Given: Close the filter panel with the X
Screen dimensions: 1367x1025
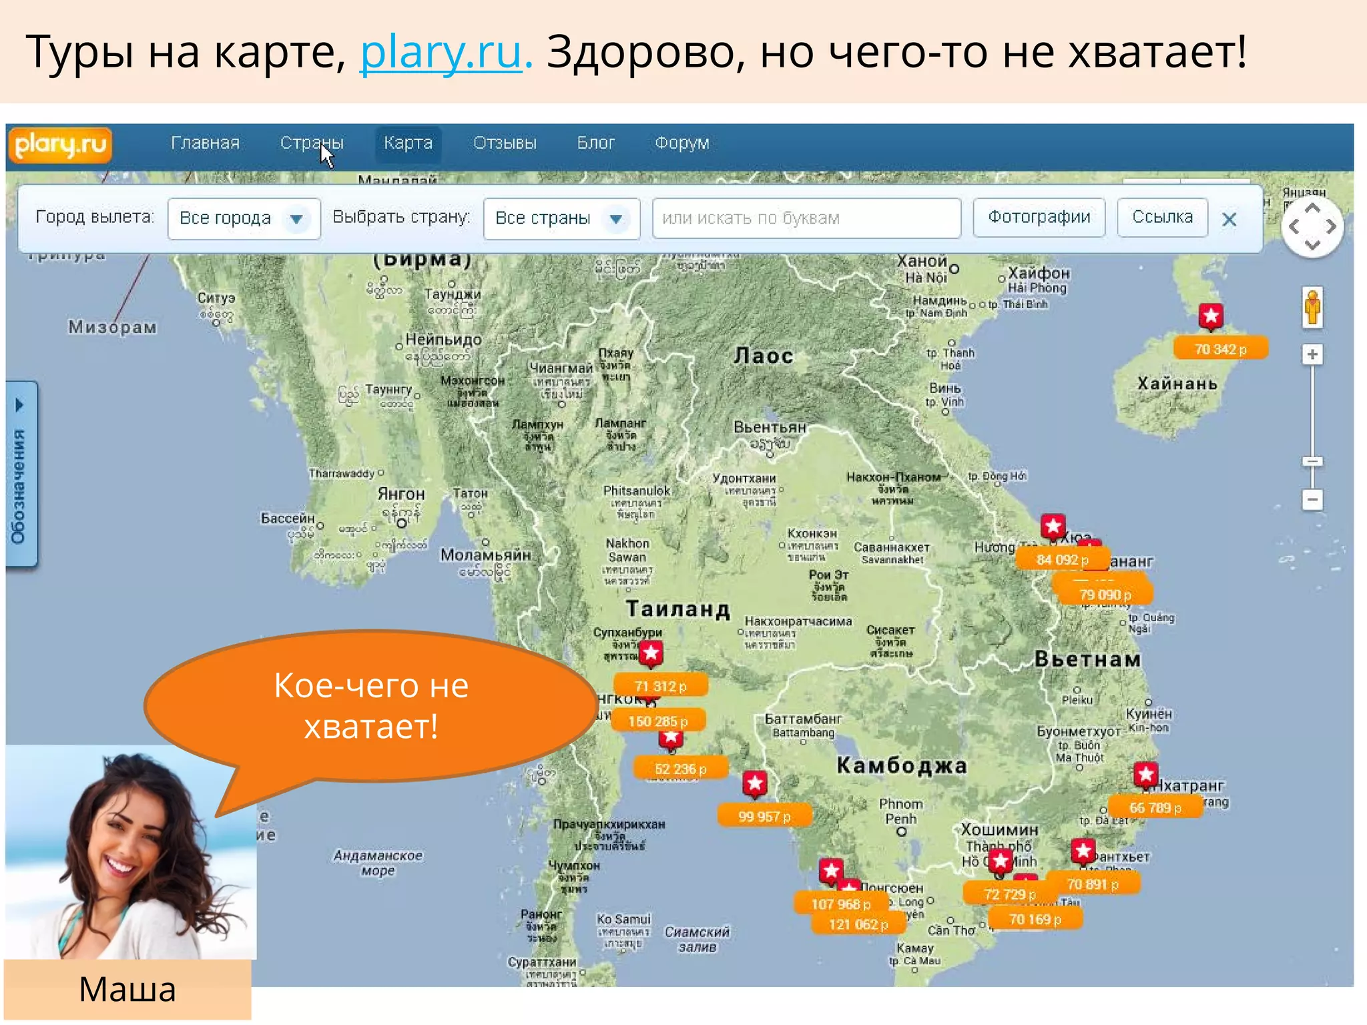Looking at the screenshot, I should click(x=1229, y=220).
